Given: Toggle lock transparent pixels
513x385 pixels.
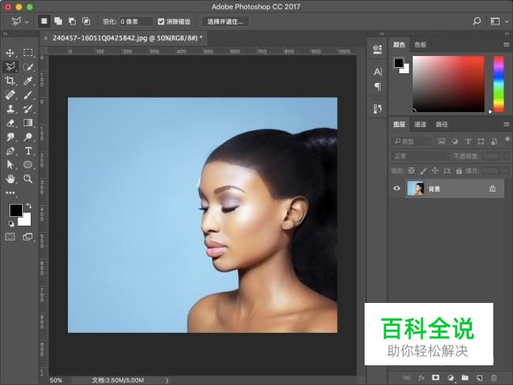Looking at the screenshot, I should [411, 170].
